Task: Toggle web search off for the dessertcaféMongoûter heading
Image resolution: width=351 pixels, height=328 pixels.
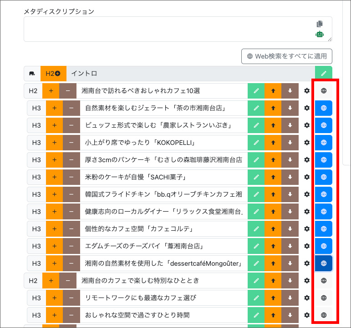Action: tap(324, 263)
